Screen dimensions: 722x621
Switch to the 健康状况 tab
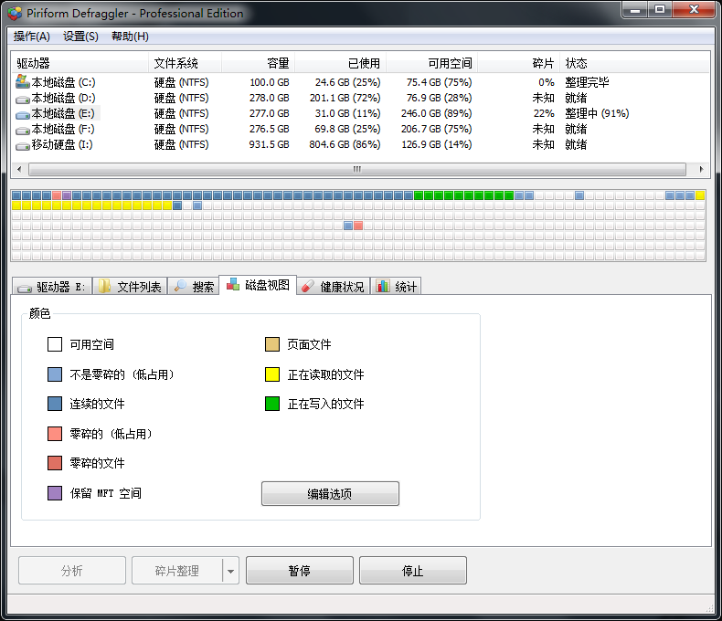[333, 286]
